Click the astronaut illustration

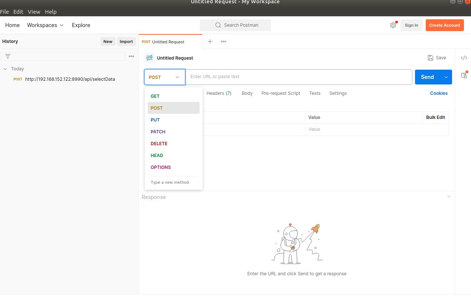[297, 244]
